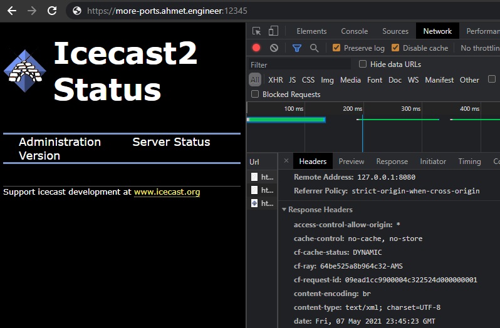Switch to the Console tab

(354, 31)
